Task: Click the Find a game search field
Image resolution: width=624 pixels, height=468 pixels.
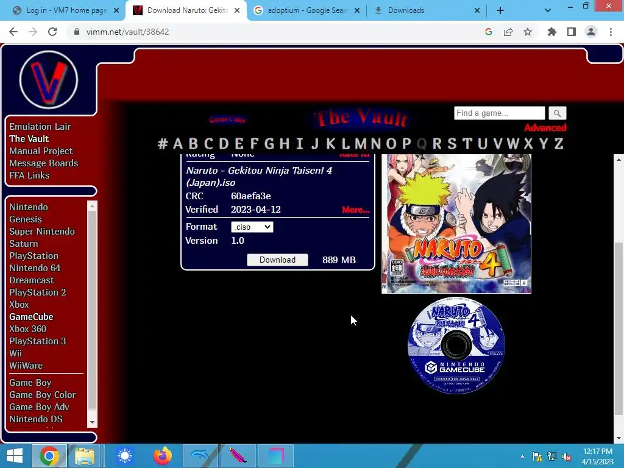Action: (500, 113)
